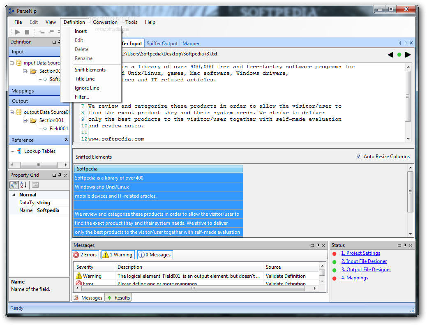Collapse the input Section tree node
Screen dimensions: 427x325
[25, 71]
